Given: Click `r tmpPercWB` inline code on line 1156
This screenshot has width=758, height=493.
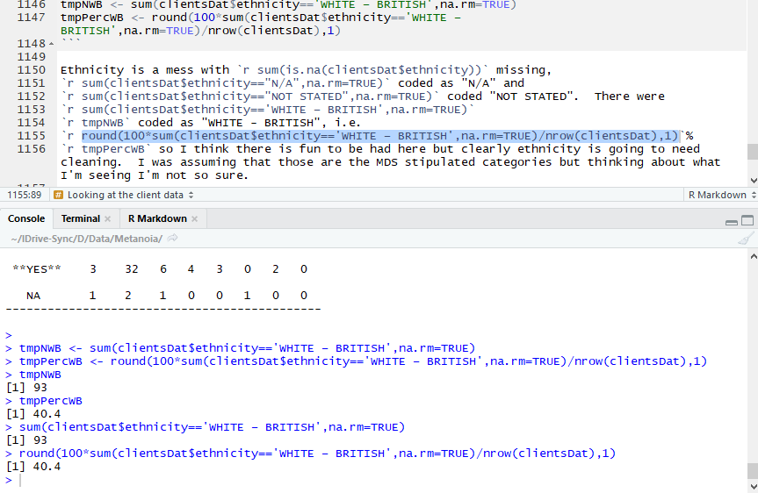Looking at the screenshot, I should pyautogui.click(x=106, y=149).
